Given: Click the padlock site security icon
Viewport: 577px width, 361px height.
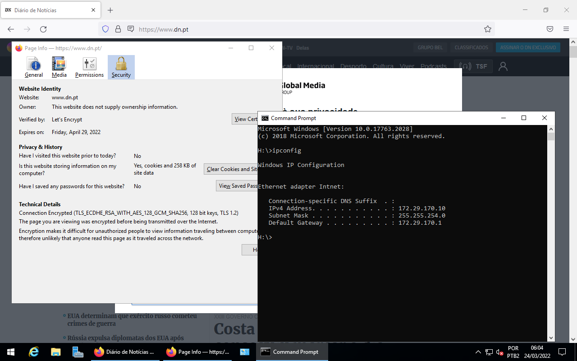Looking at the screenshot, I should click(118, 28).
